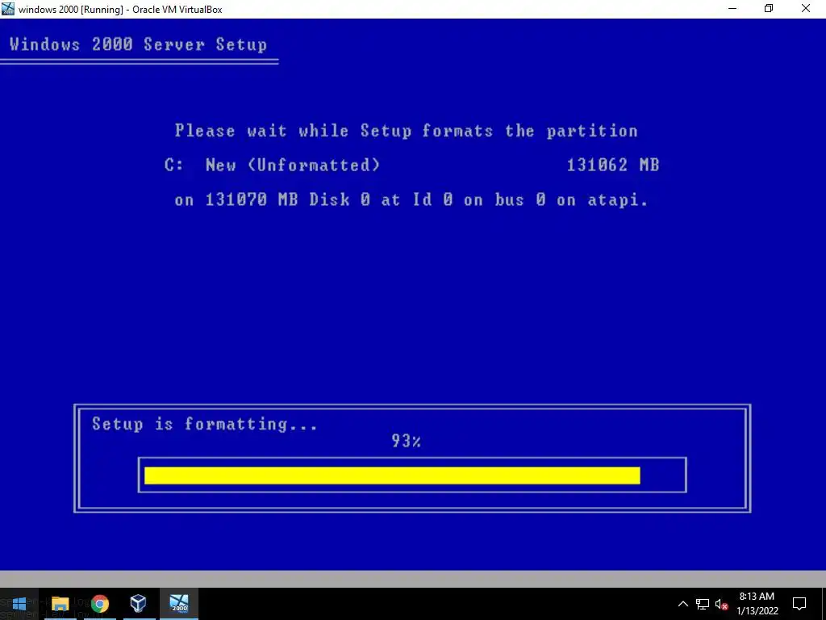Click the "C: New (Unformatted)" partition text
This screenshot has width=826, height=620.
coord(272,165)
